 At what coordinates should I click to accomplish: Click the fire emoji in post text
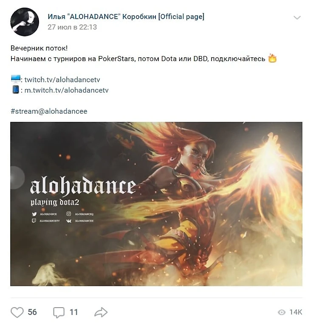(273, 58)
